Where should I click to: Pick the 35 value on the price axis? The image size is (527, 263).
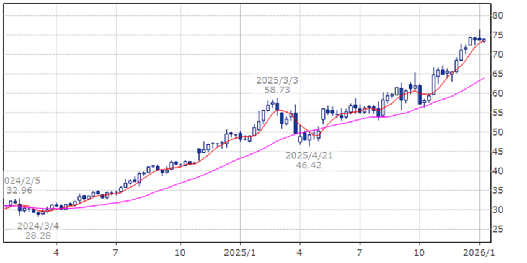[497, 191]
